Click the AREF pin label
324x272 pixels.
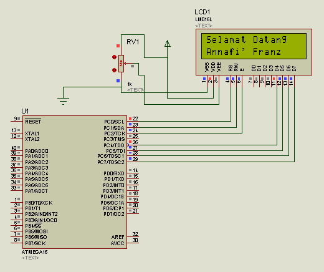pyautogui.click(x=118, y=237)
